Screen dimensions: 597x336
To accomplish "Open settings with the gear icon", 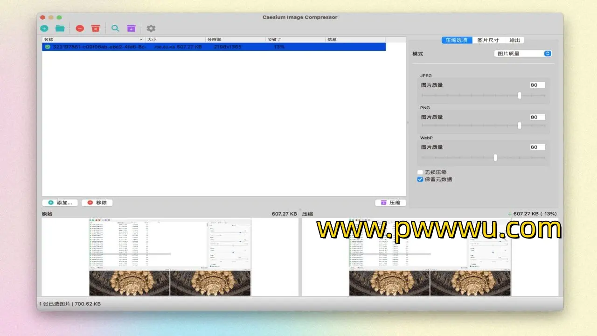I will click(151, 28).
